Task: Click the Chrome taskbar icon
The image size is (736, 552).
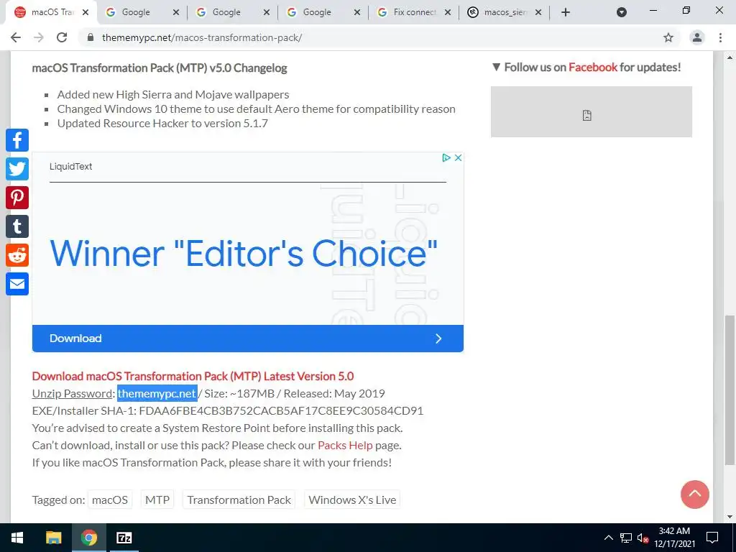Action: [88, 538]
